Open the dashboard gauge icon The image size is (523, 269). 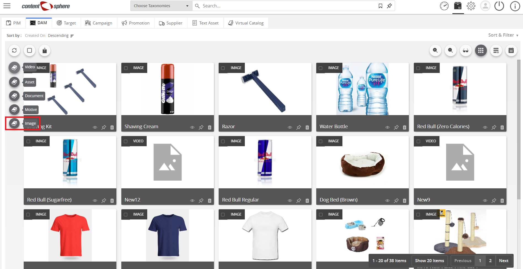point(444,6)
